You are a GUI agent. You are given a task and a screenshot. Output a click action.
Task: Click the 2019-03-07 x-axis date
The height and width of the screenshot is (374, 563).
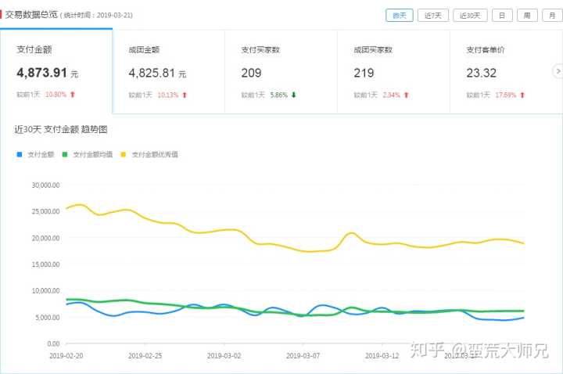(x=303, y=356)
